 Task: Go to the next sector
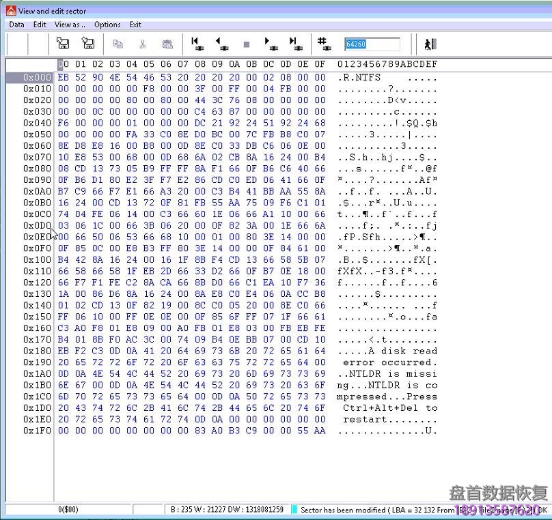tap(271, 44)
